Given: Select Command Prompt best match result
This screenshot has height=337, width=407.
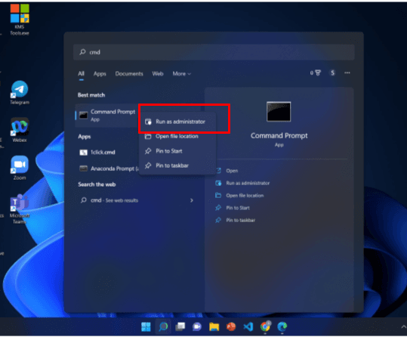Looking at the screenshot, I should coord(107,116).
